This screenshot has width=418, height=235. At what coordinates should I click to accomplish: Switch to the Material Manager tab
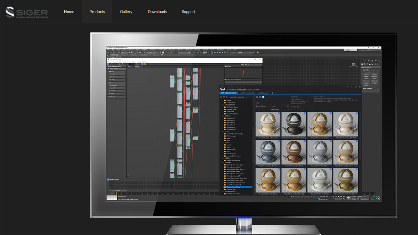[247, 93]
